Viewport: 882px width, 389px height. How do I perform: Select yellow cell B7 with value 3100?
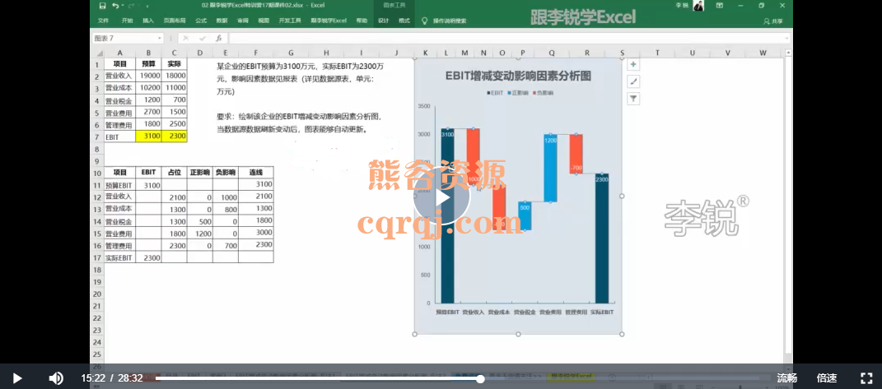(x=148, y=137)
